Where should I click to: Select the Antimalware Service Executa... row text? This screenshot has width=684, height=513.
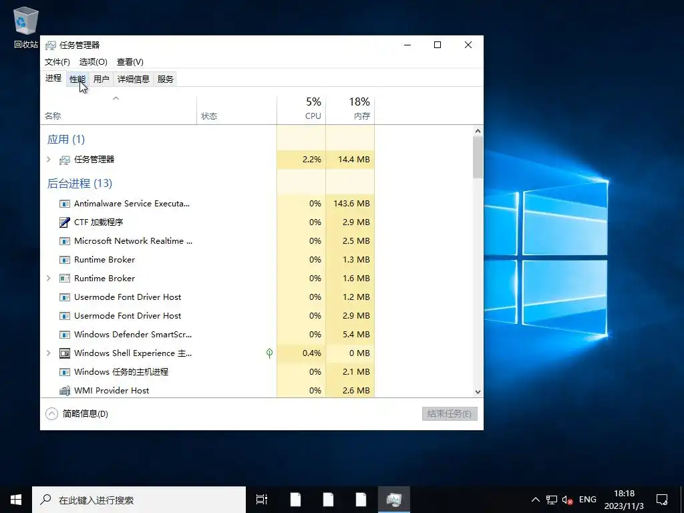(132, 203)
